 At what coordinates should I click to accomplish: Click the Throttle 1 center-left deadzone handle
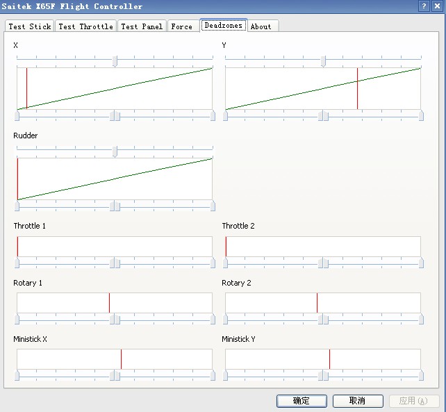click(x=112, y=263)
